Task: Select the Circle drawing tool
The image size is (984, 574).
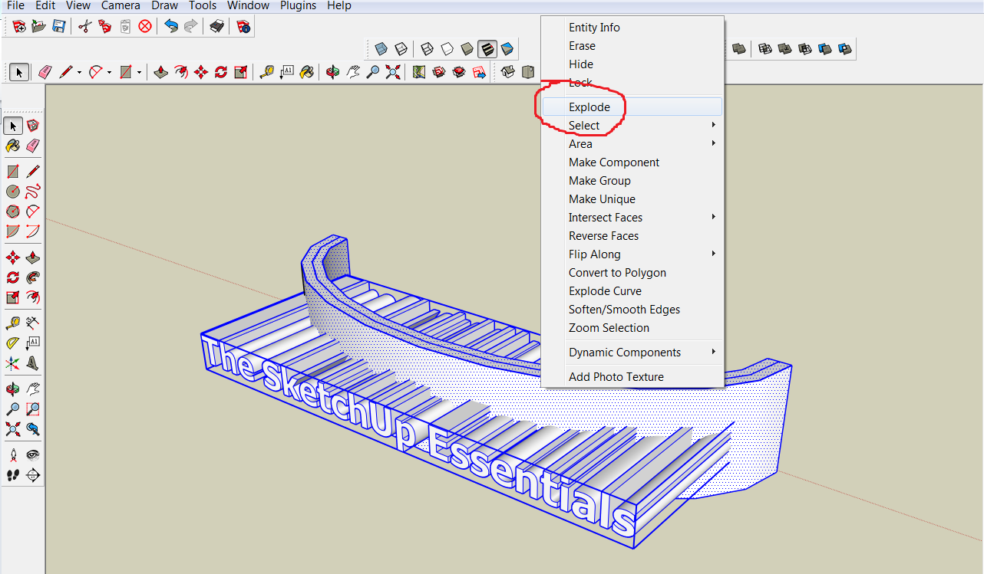Action: coord(13,191)
